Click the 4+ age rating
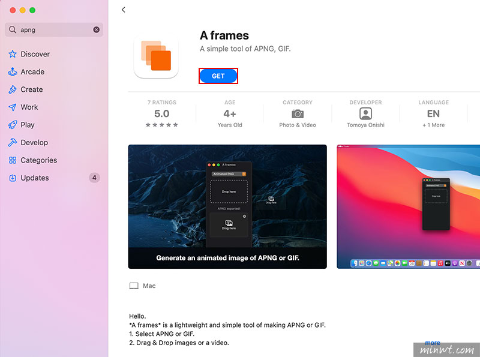Viewport: 480px width, 357px height. pos(230,113)
